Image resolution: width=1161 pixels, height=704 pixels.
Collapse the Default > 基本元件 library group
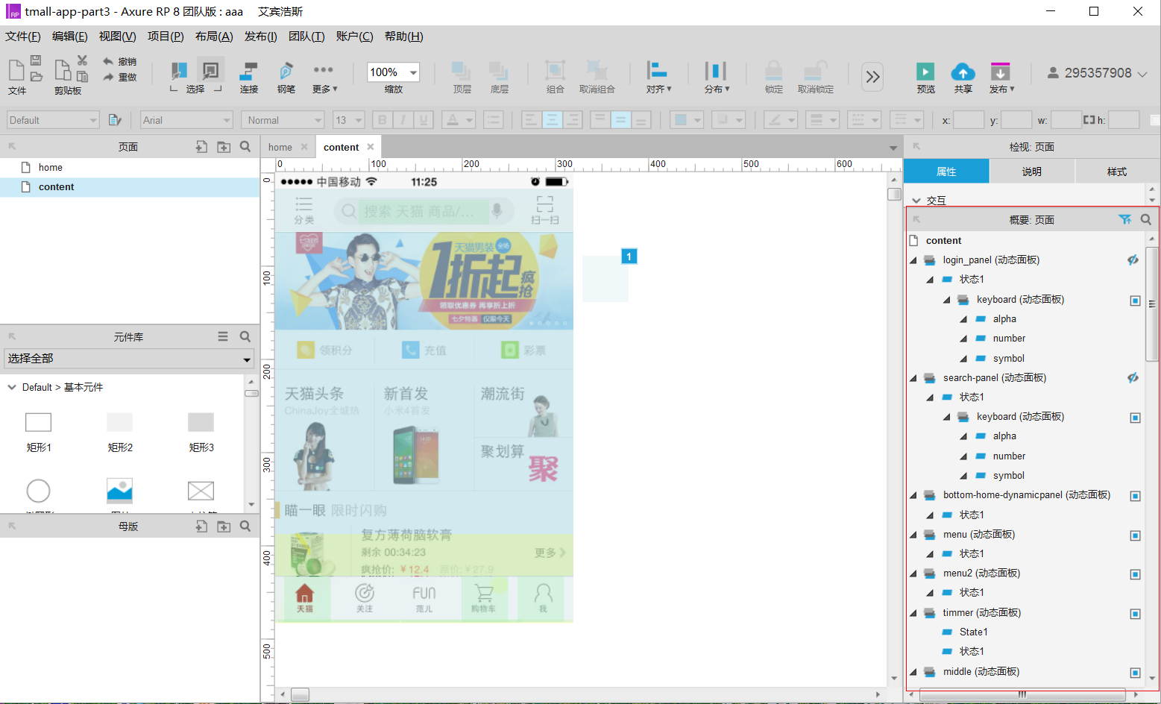[x=12, y=387]
